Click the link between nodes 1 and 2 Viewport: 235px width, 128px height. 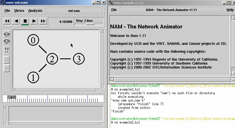tap(43, 68)
